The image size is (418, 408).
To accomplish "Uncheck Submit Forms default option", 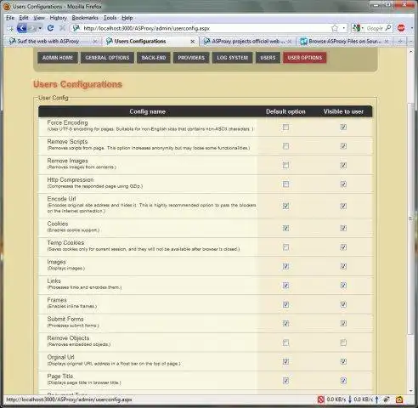I will click(x=285, y=323).
